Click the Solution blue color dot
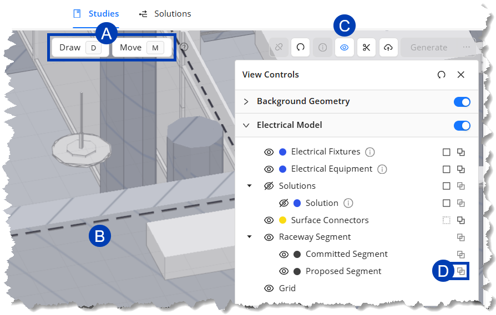496x315 pixels. [x=297, y=203]
